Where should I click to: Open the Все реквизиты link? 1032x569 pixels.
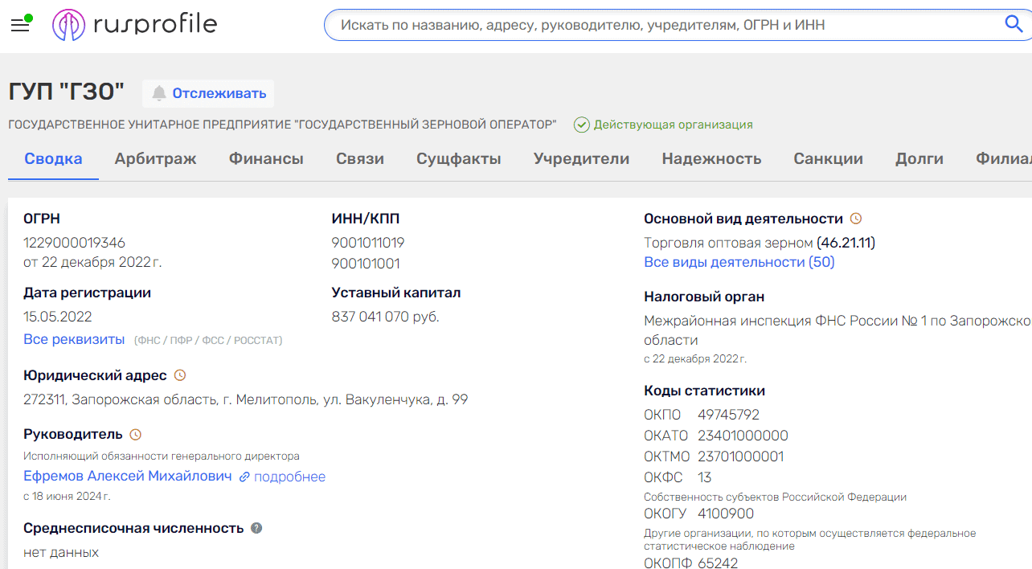74,339
